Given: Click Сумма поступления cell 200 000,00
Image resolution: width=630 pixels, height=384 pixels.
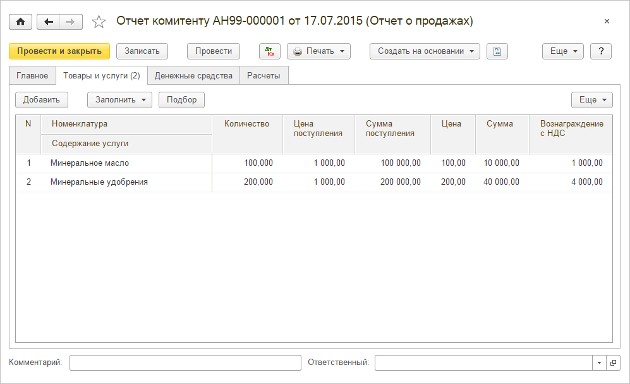Looking at the screenshot, I should pos(392,182).
